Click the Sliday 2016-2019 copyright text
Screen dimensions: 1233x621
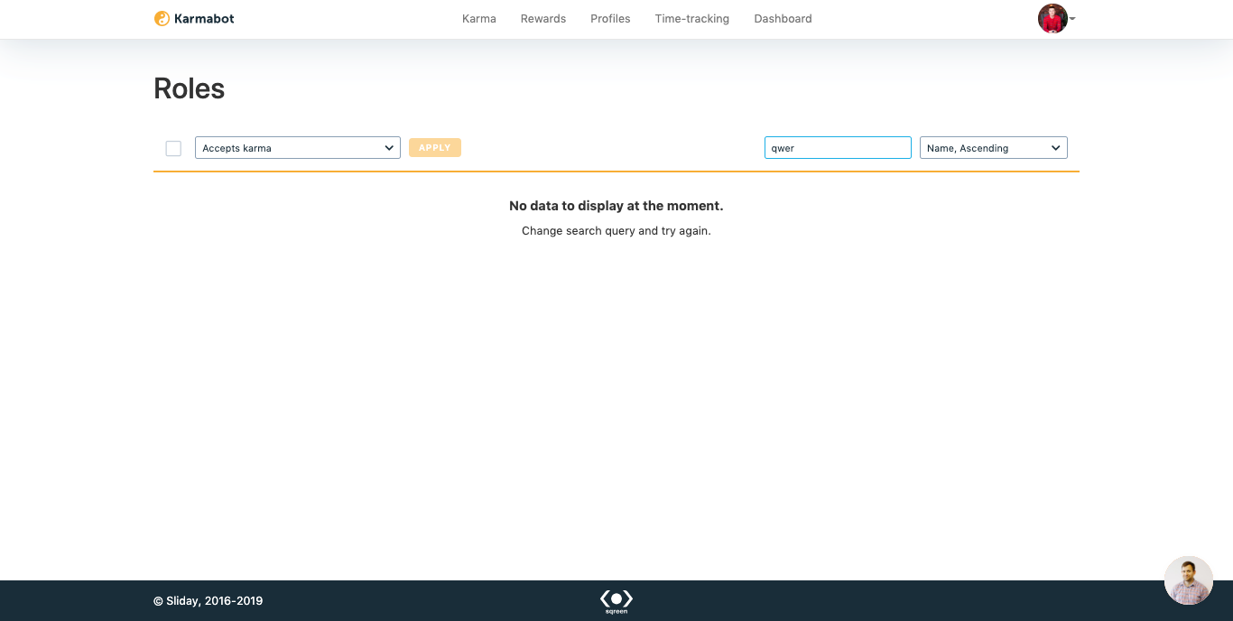[x=209, y=601]
